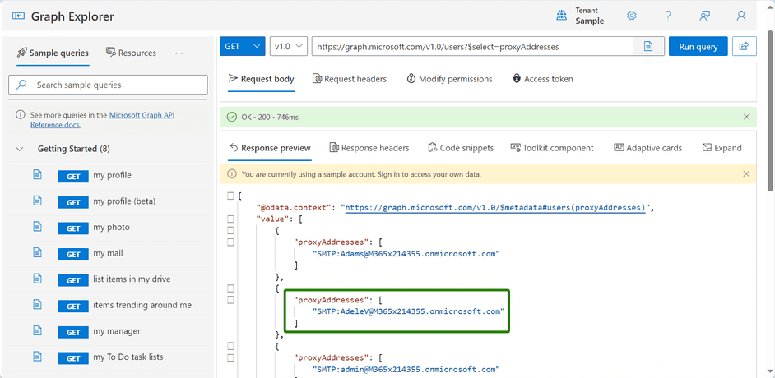This screenshot has width=775, height=378.
Task: Run the GET my To Do task lists query
Action: click(x=73, y=357)
